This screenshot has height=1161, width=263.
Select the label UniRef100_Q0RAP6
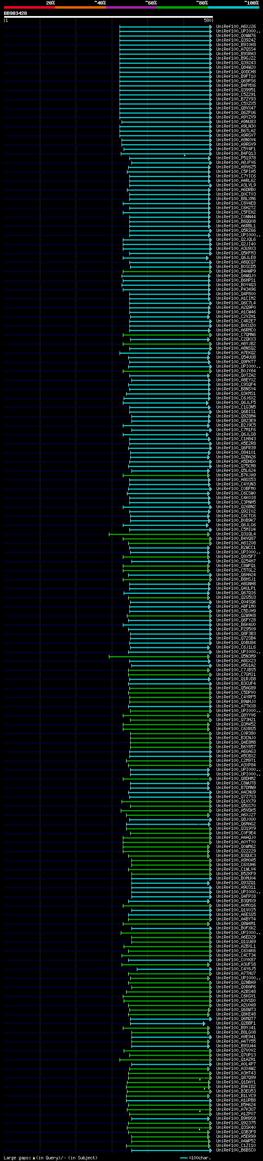(x=236, y=987)
